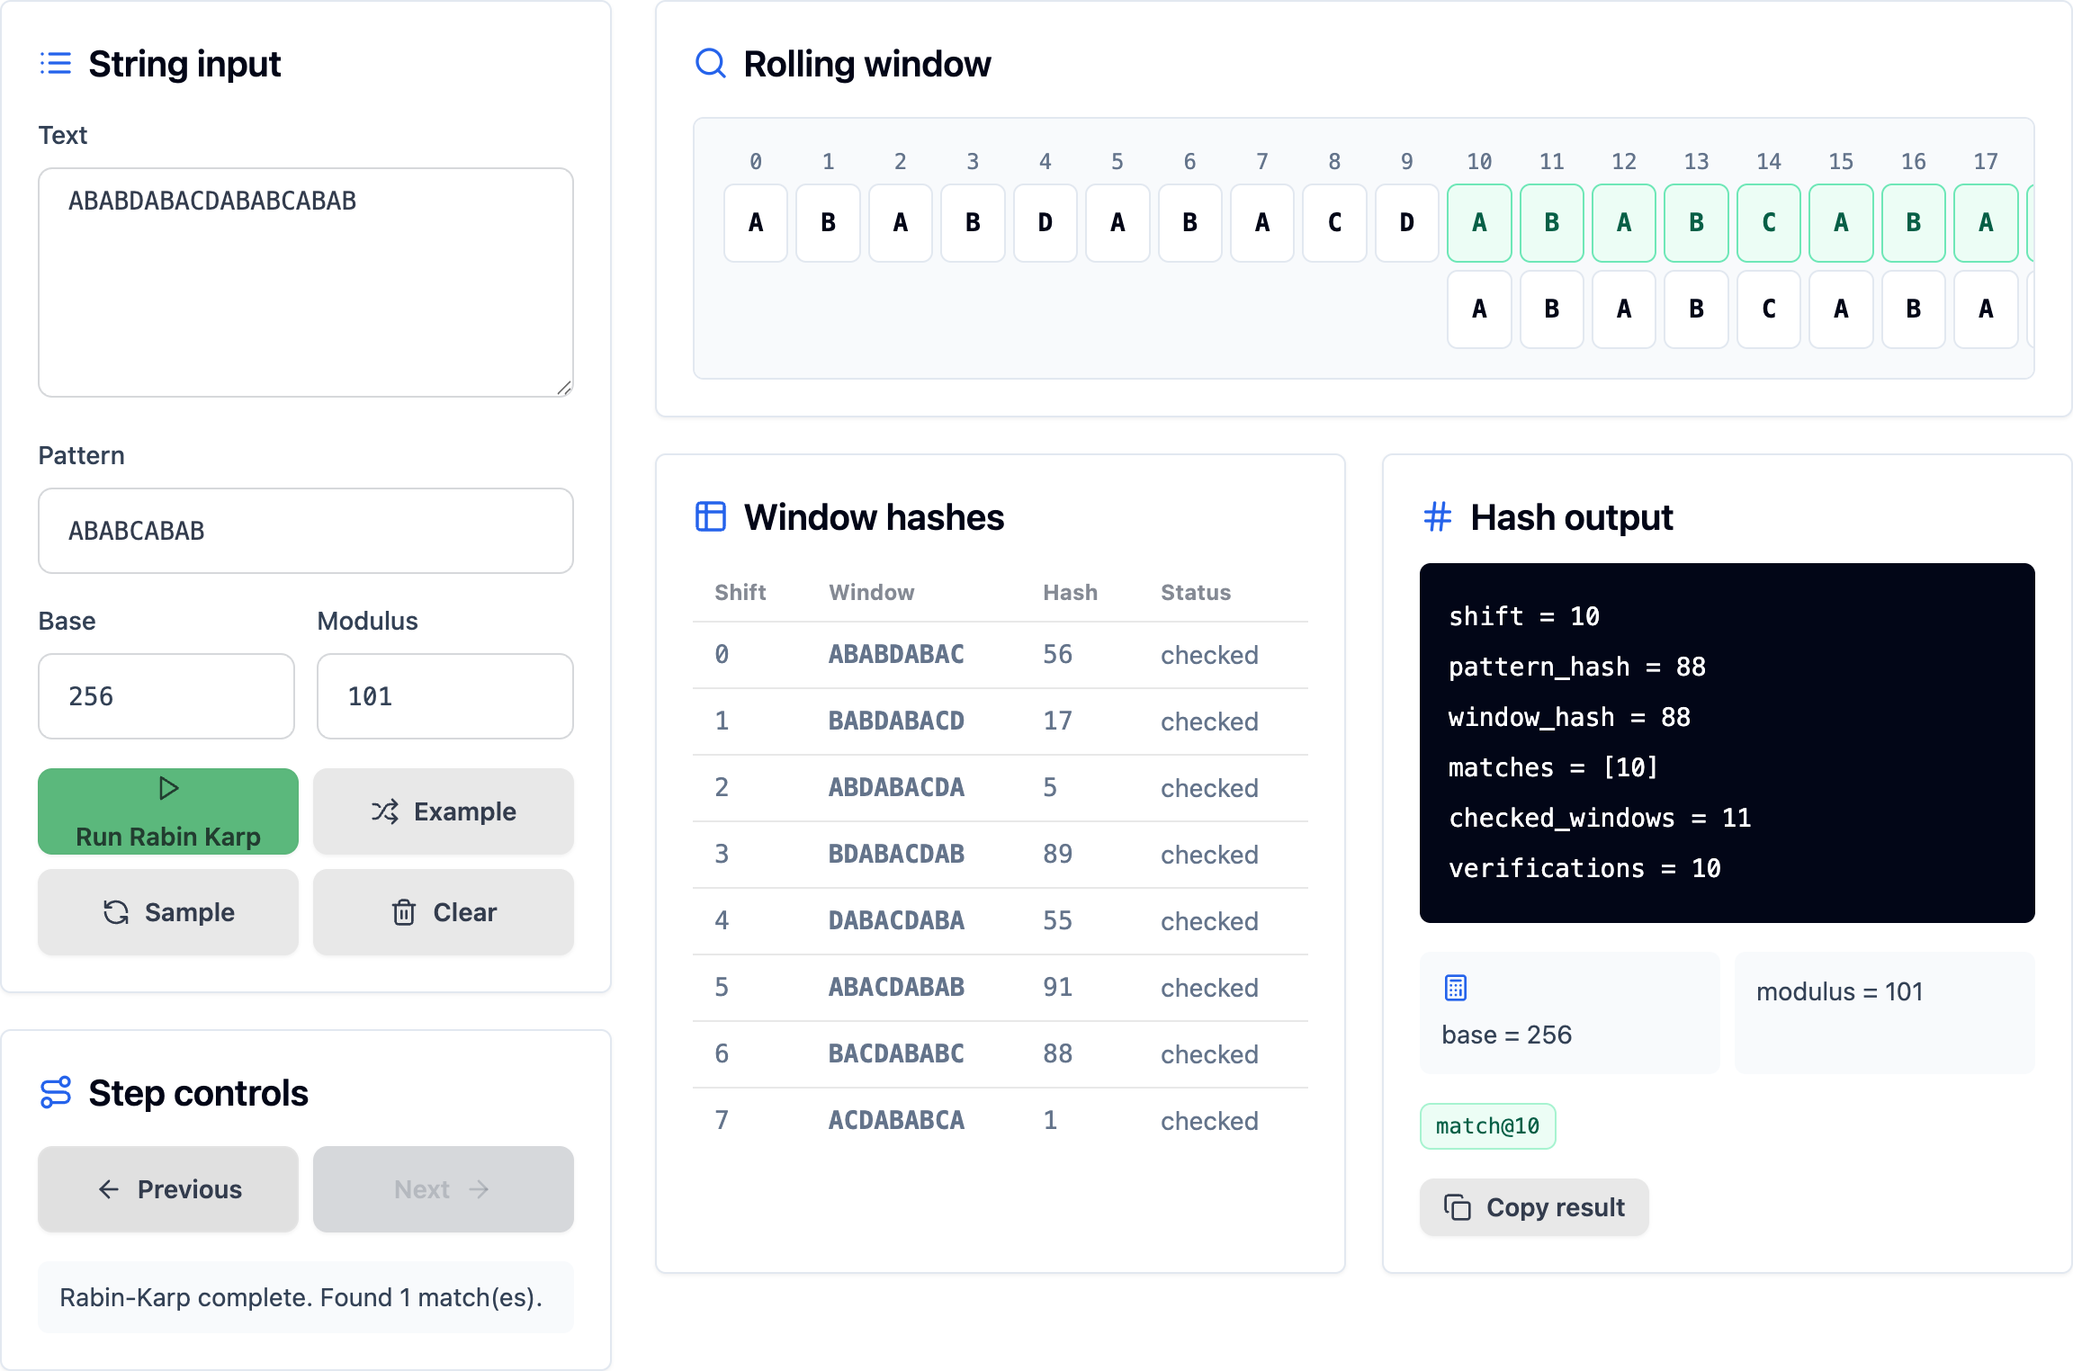Screen dimensions: 2073x1371
Task: Click DABACDABA window cell
Action: click(896, 921)
